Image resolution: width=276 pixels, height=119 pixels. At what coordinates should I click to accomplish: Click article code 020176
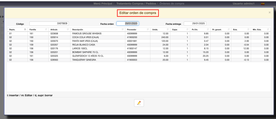[54, 49]
